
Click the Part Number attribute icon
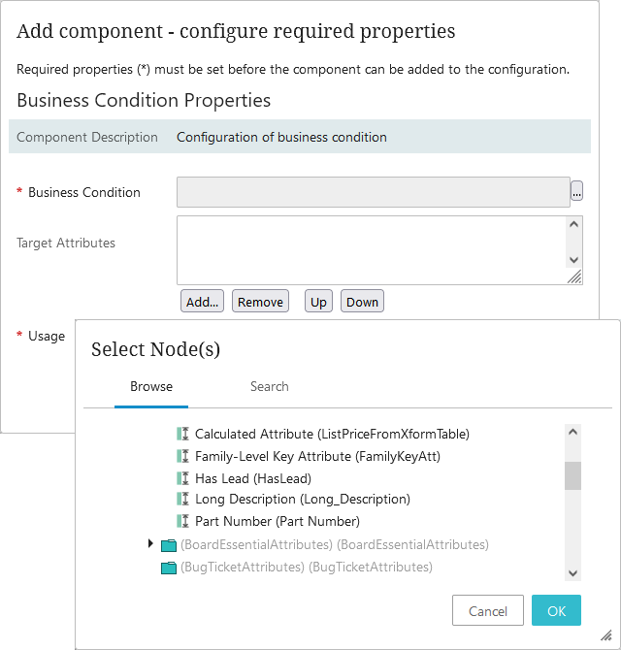[181, 522]
